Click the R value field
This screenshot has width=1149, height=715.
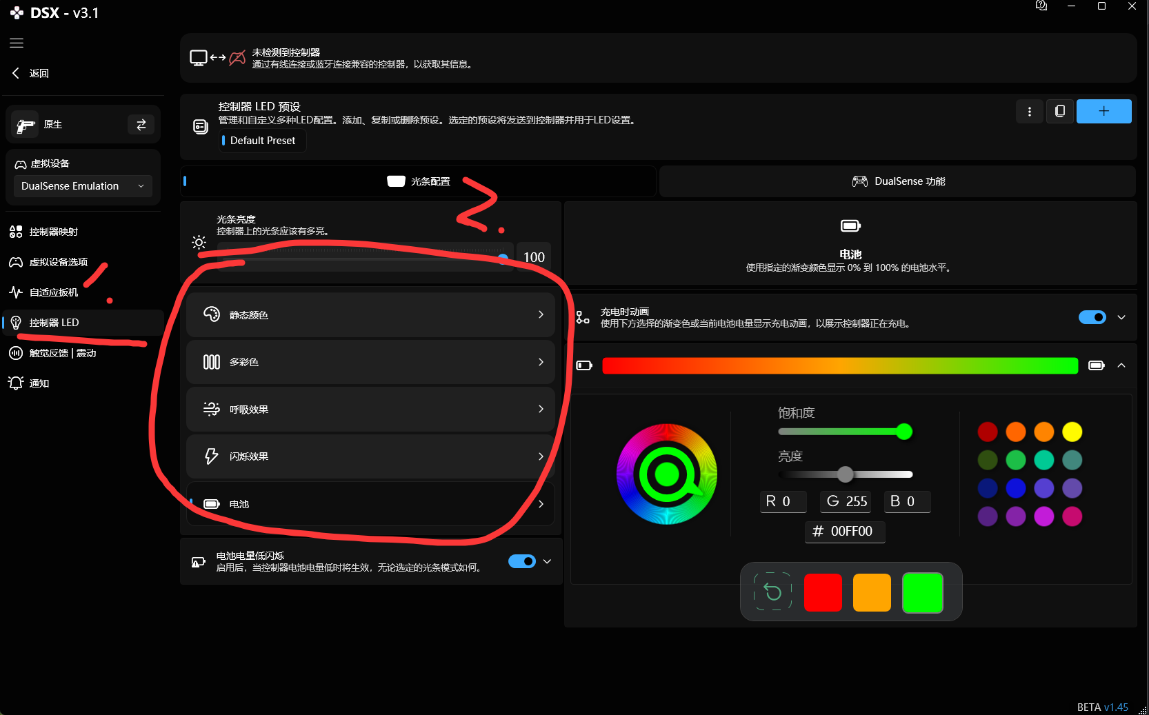tap(783, 501)
